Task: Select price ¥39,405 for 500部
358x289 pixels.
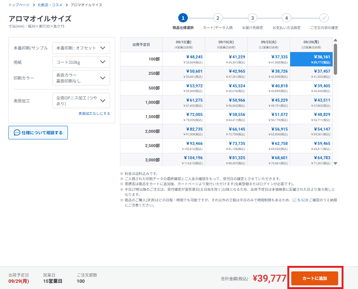Action: [x=311, y=88]
